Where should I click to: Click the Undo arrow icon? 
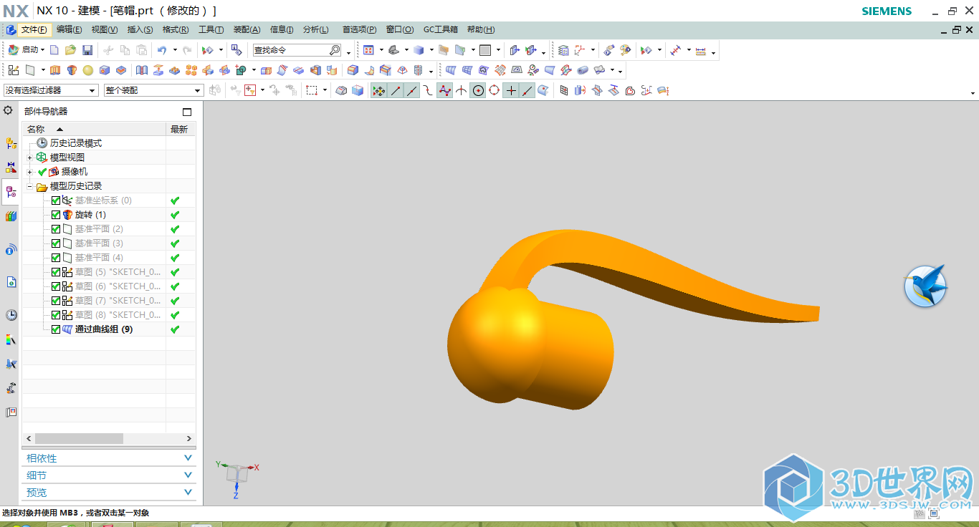pos(162,50)
